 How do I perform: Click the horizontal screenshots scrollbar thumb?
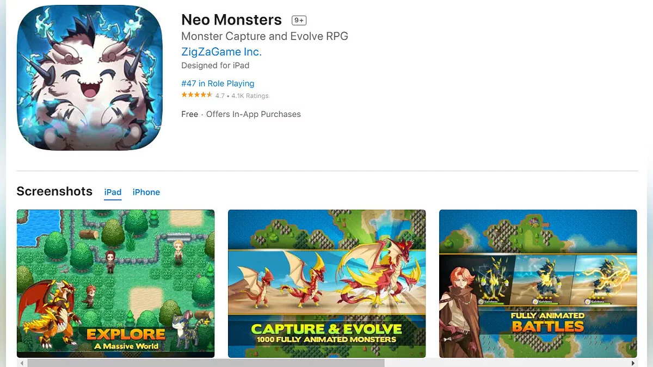coord(206,363)
